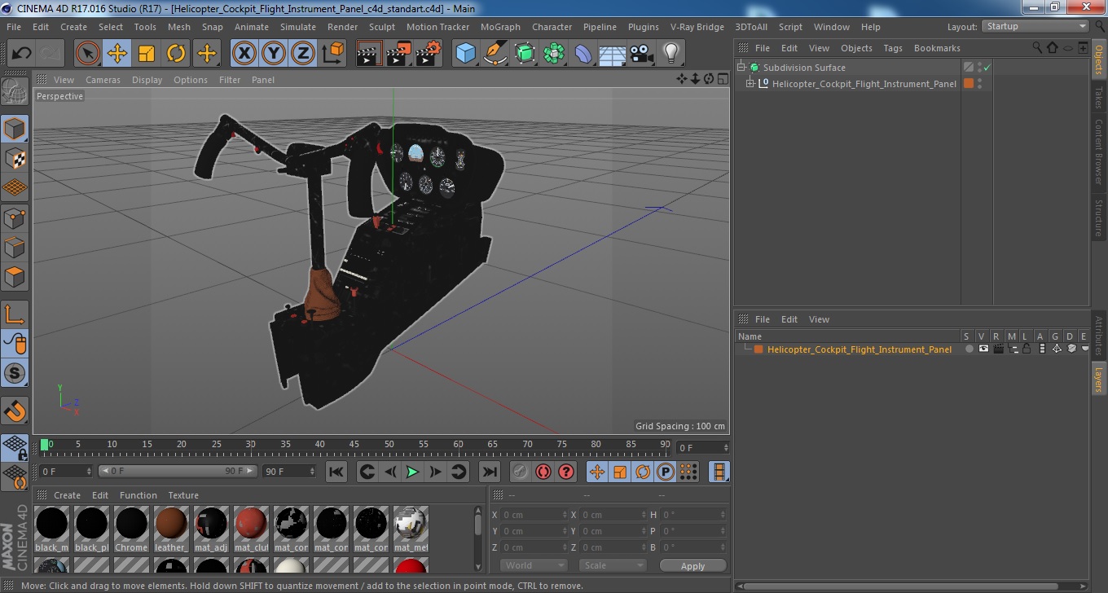
Task: Open the World coordinate dropdown
Action: [533, 565]
